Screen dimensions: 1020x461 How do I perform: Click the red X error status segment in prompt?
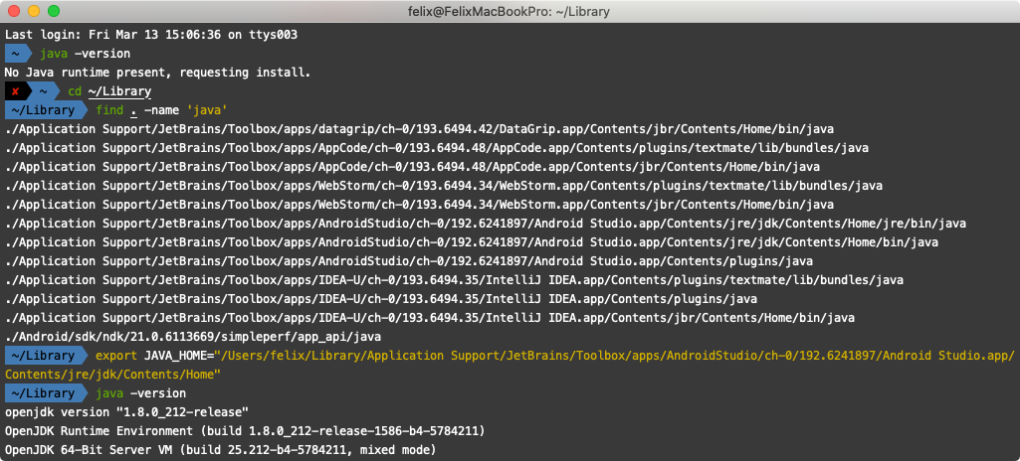click(15, 91)
